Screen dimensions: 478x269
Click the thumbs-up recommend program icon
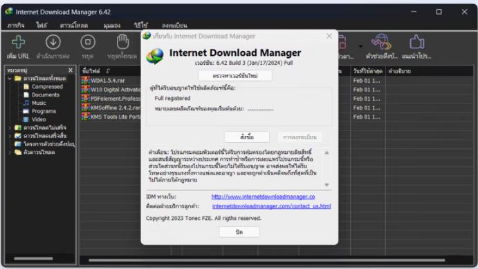tap(416, 41)
